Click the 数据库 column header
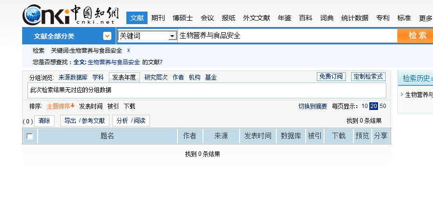The width and height of the screenshot is (433, 206). point(291,136)
